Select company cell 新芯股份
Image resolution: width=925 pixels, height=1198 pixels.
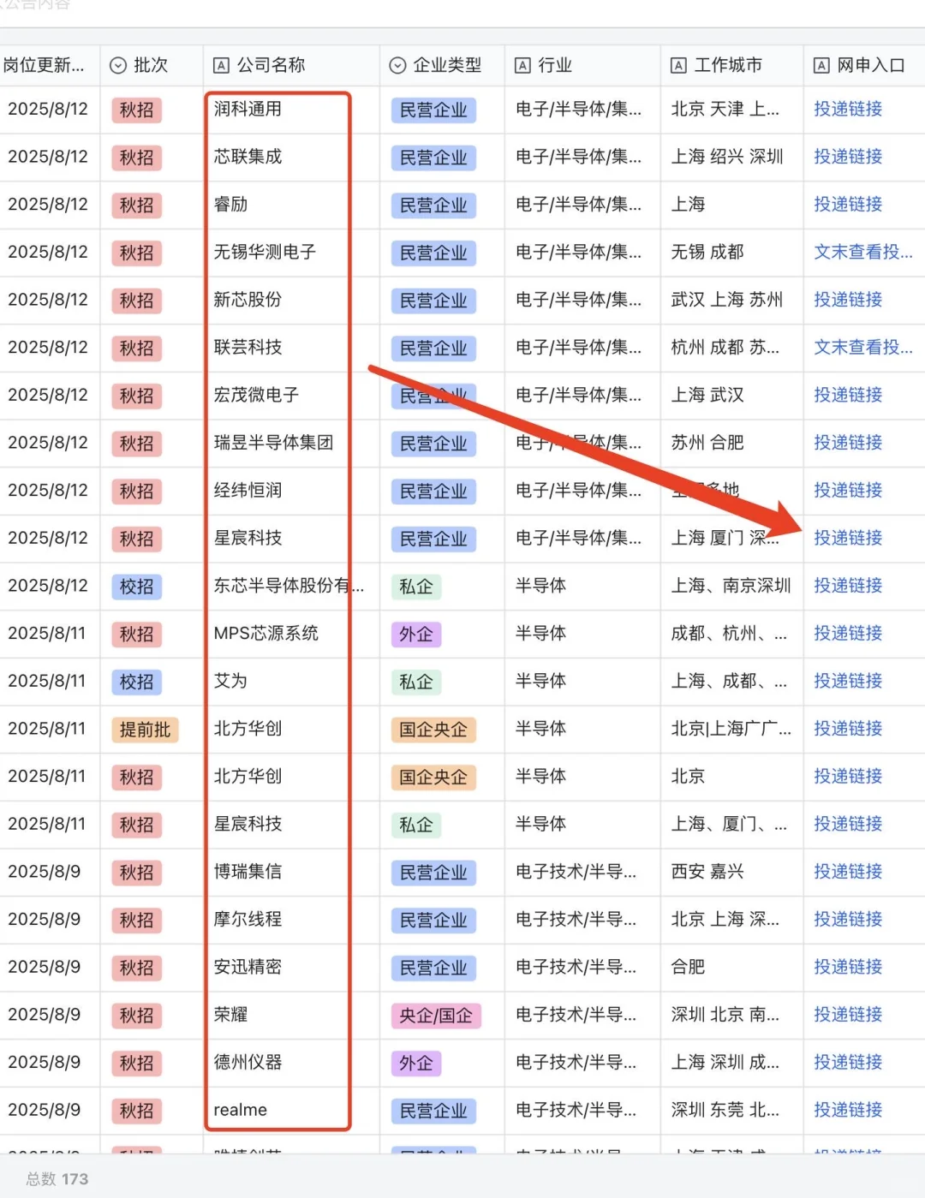point(291,300)
